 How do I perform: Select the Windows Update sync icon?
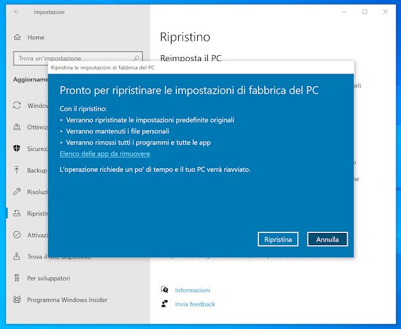point(17,106)
